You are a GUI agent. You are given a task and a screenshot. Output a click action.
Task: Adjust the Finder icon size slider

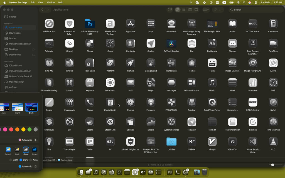coord(272,165)
